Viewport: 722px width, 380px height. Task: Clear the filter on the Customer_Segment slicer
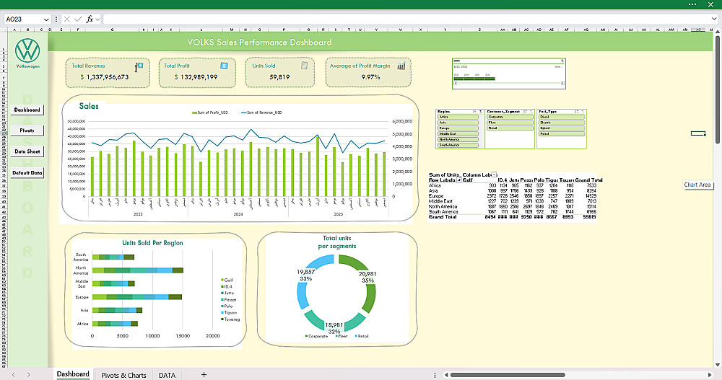click(531, 112)
